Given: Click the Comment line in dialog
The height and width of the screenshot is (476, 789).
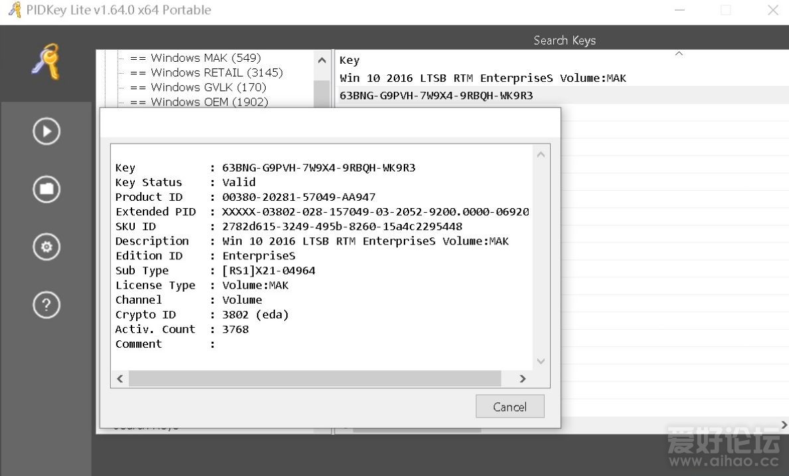Looking at the screenshot, I should pyautogui.click(x=165, y=344).
